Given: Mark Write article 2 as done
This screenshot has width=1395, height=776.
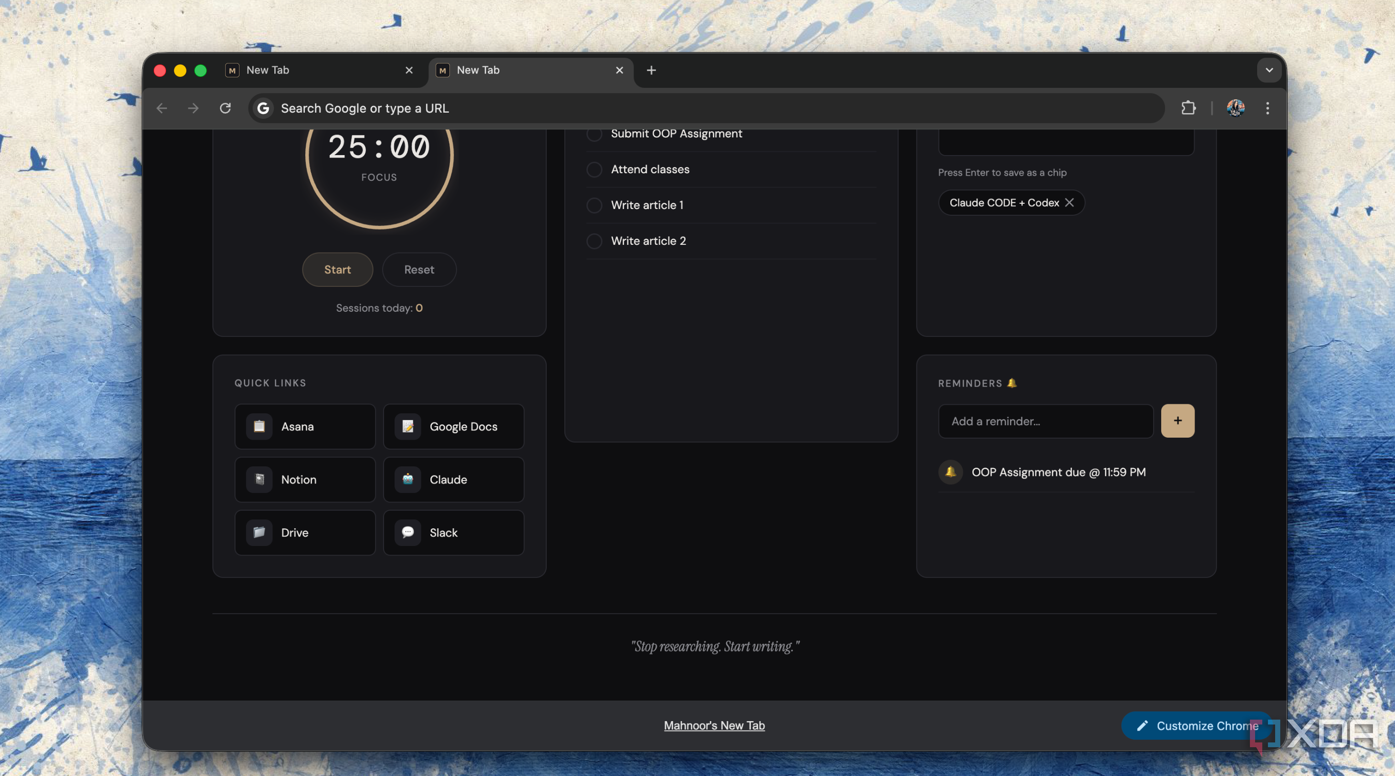Looking at the screenshot, I should coord(594,241).
